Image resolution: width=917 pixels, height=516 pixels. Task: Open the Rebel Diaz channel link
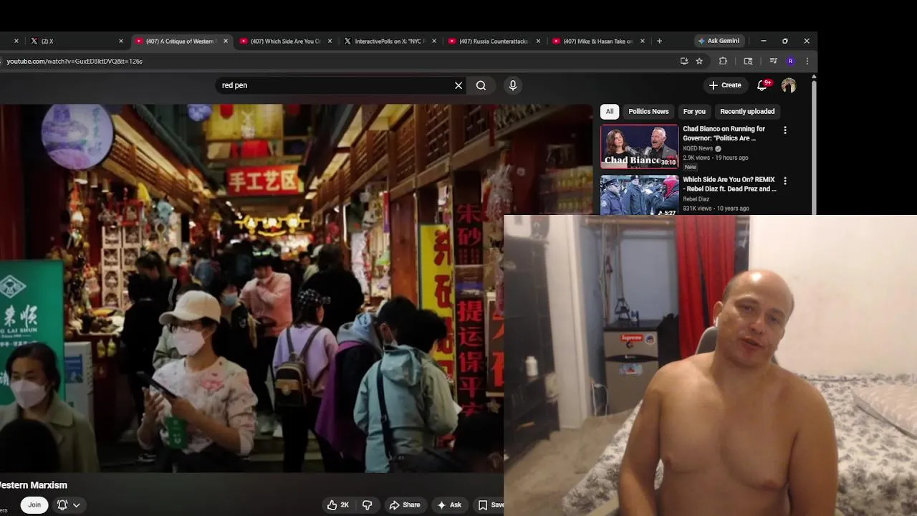tap(696, 199)
